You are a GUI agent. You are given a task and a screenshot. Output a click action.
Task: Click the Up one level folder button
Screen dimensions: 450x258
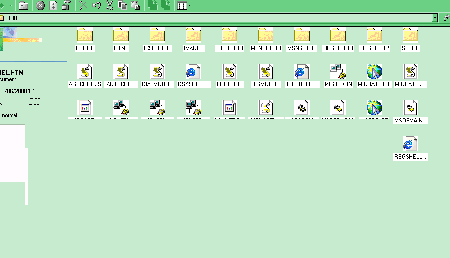(23, 6)
